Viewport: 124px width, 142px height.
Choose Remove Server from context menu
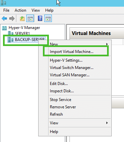63,107
